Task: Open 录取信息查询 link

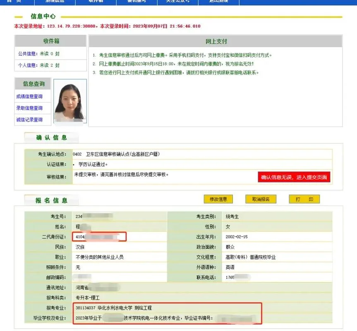Action: (29, 108)
